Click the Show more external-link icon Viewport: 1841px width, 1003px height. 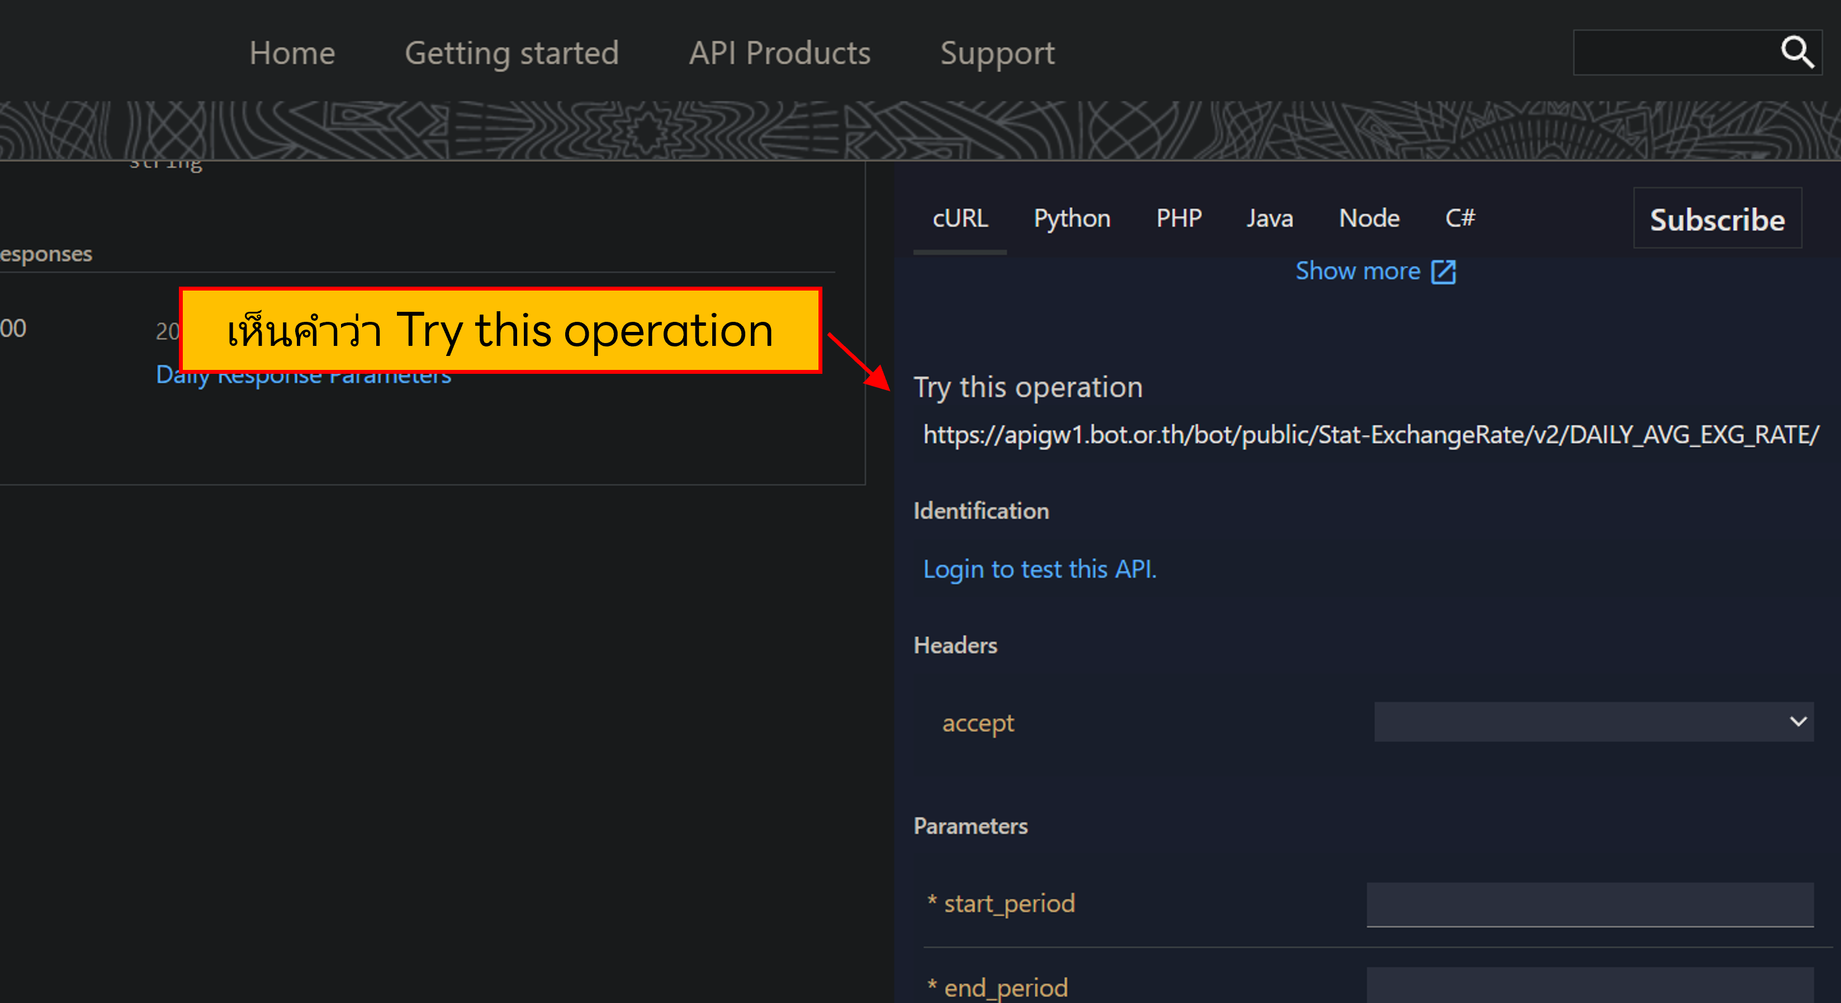pos(1443,272)
